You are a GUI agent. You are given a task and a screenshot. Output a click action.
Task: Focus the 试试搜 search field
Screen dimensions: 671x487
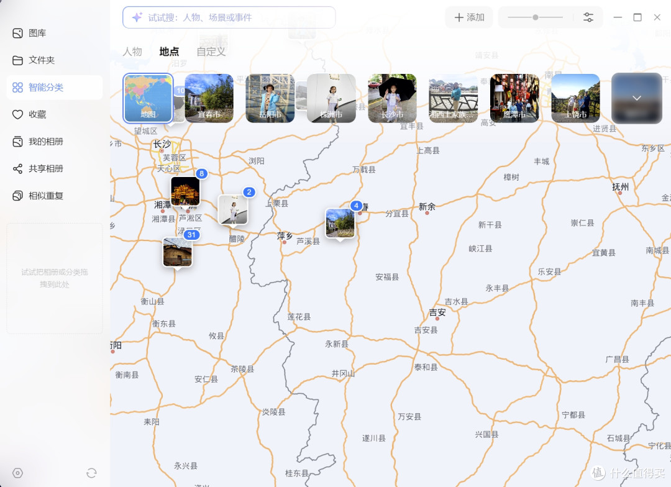pyautogui.click(x=229, y=17)
